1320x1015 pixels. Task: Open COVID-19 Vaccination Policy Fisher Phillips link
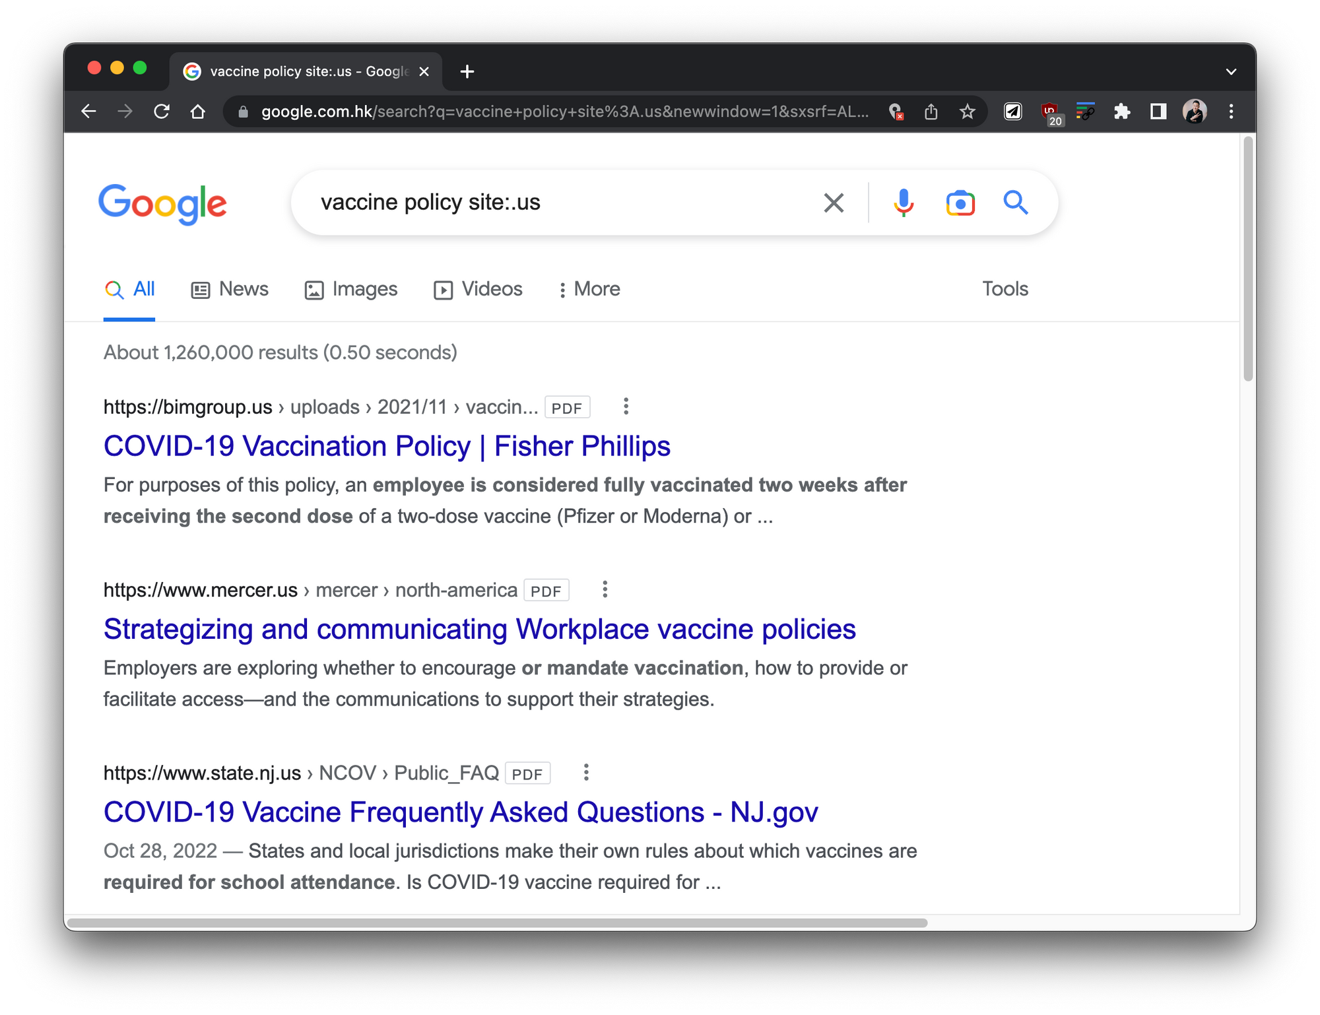tap(387, 446)
